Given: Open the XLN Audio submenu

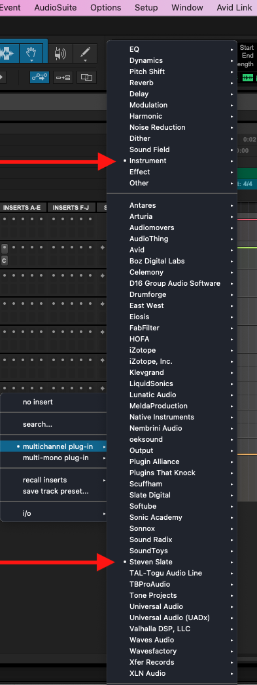Looking at the screenshot, I should [x=172, y=673].
